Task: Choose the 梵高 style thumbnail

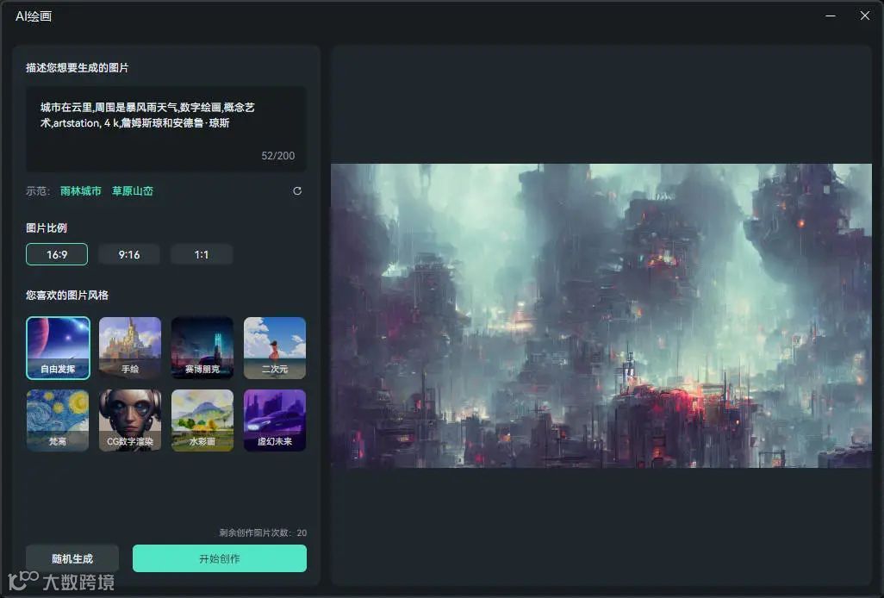Action: click(x=58, y=420)
